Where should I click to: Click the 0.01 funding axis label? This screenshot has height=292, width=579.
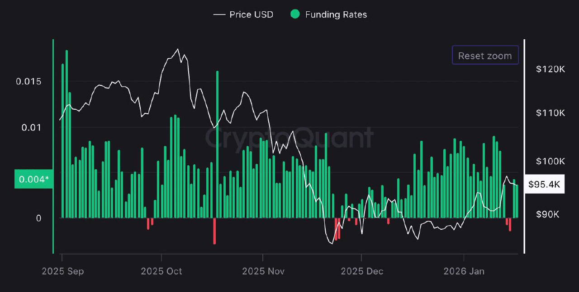coord(31,128)
